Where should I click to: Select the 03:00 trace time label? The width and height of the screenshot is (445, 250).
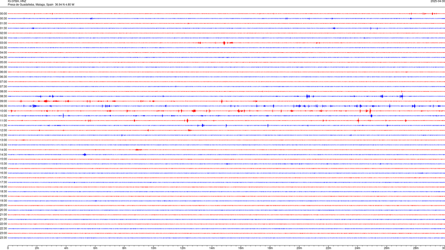click(3, 43)
